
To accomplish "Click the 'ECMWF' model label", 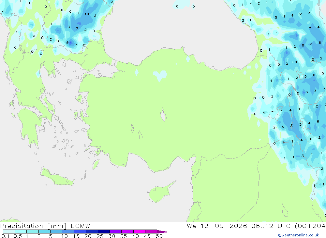I will 82,226.
